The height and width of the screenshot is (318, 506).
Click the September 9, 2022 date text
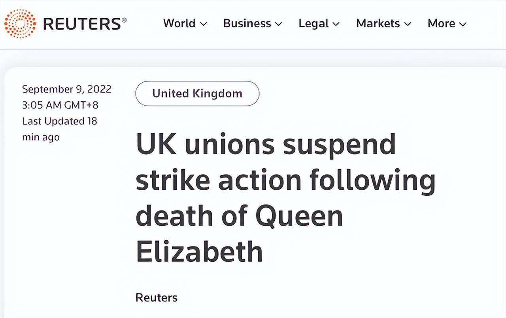pyautogui.click(x=67, y=89)
